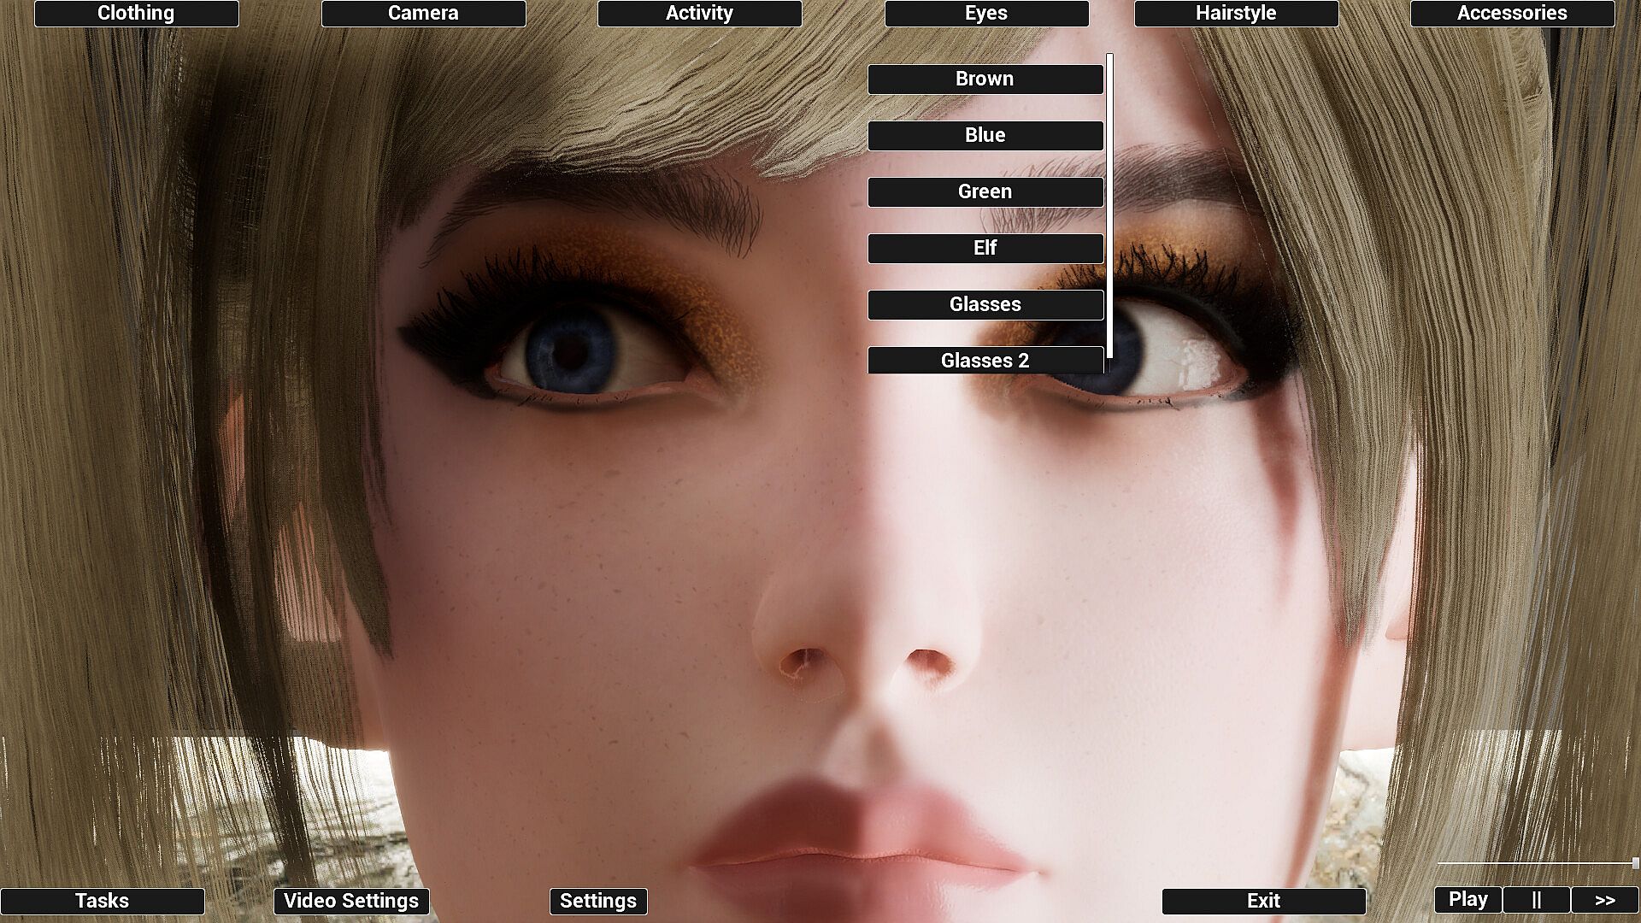Open the Tasks panel
The height and width of the screenshot is (923, 1641).
(102, 901)
